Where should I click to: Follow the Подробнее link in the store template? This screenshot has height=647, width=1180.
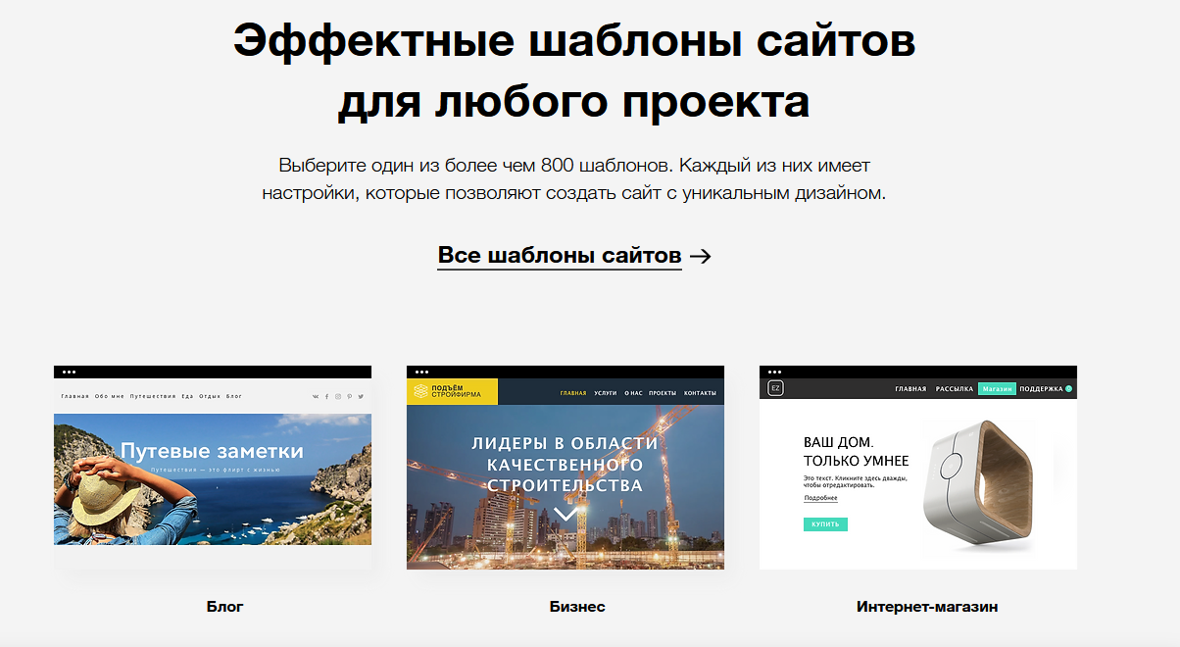[820, 498]
